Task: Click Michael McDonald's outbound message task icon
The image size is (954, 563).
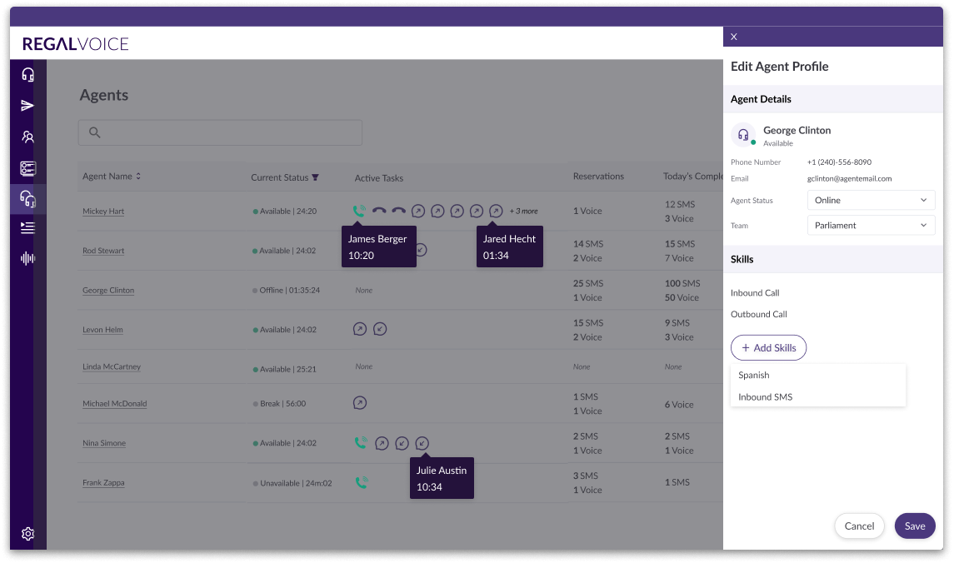Action: [x=360, y=403]
